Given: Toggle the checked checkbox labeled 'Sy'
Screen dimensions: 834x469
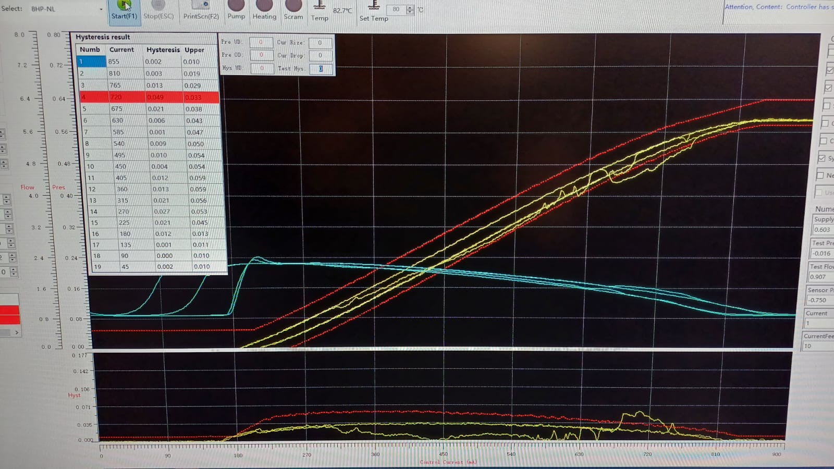Looking at the screenshot, I should (822, 158).
